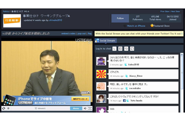Mute the player volume speaker icon
Screen dimensions: 185x121
(x=85, y=108)
